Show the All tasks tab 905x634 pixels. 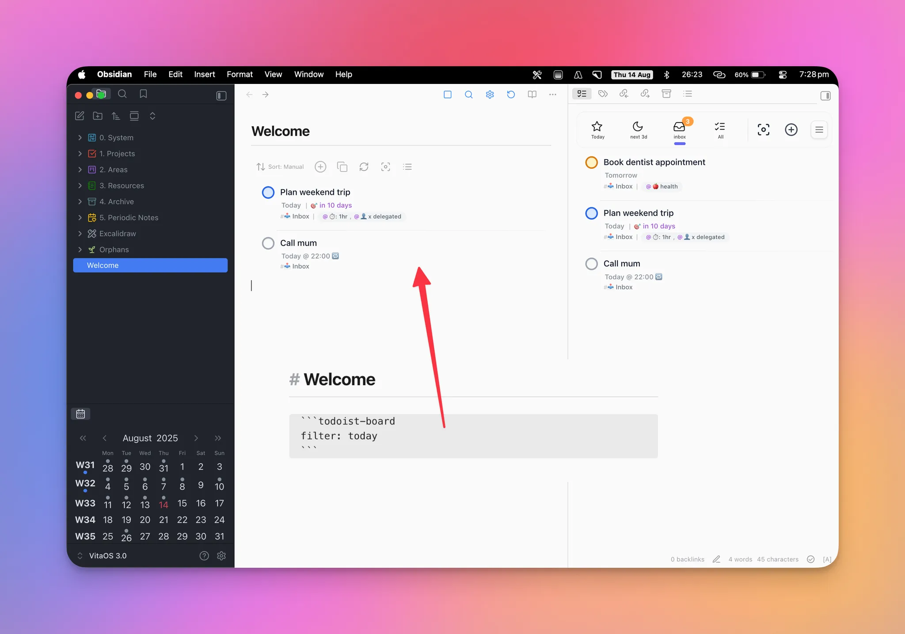pyautogui.click(x=720, y=130)
